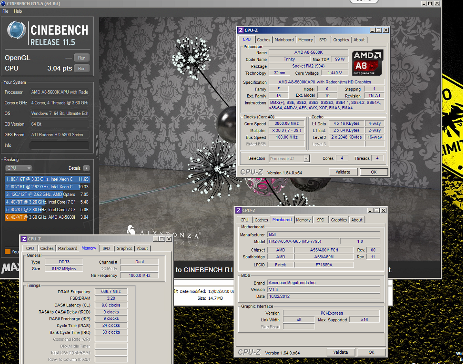Click the AMD A8 processor logo in CPU-Z
Screen dimensions: 463x364
point(368,63)
